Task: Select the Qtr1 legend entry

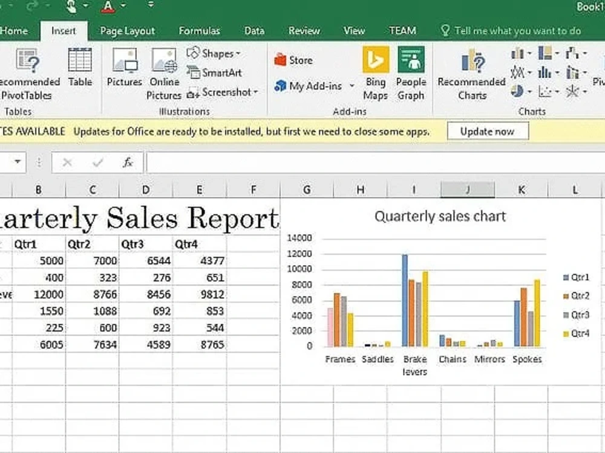Action: click(x=576, y=277)
